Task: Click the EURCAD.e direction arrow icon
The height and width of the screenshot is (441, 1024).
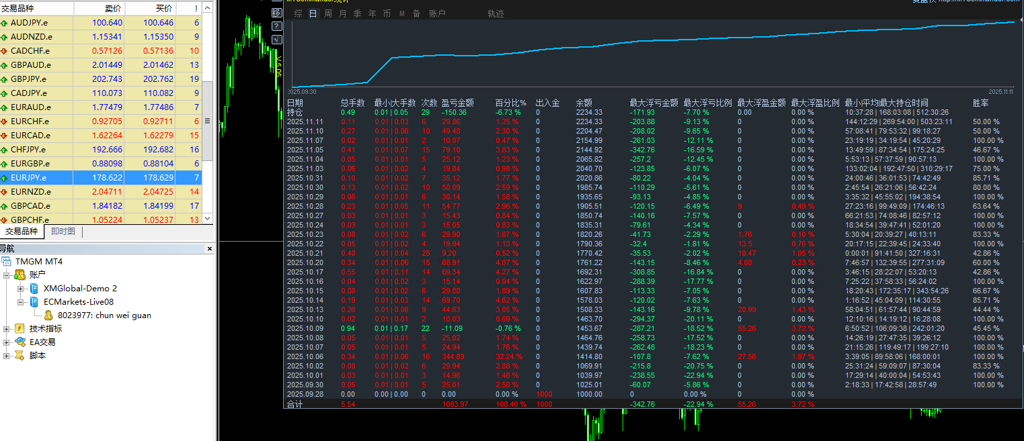Action: pyautogui.click(x=5, y=136)
